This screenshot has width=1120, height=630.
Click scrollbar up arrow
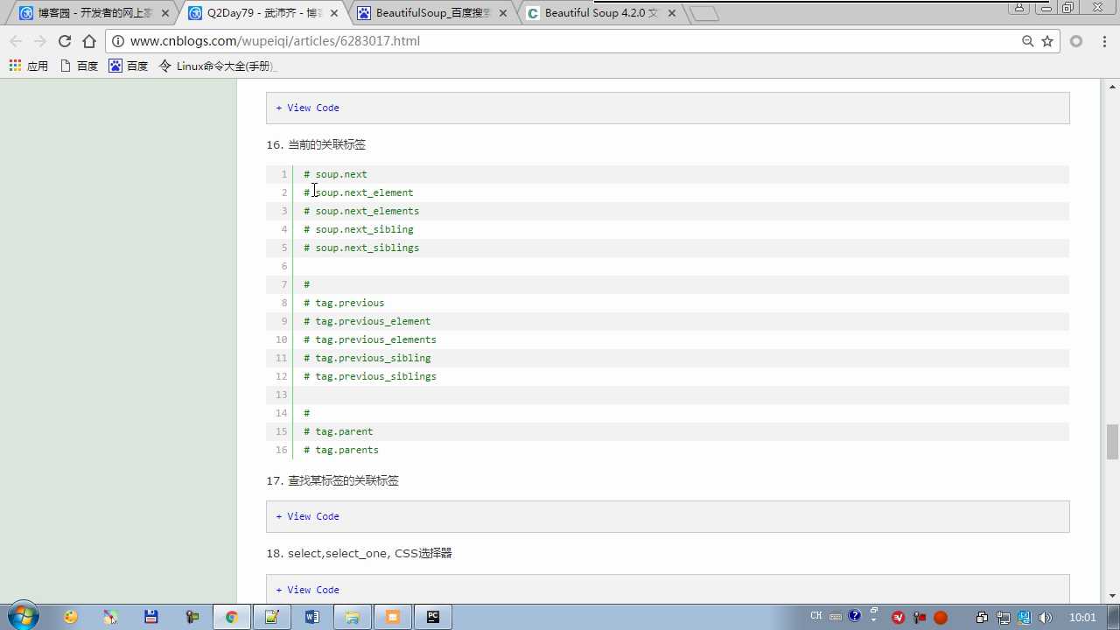pyautogui.click(x=1112, y=86)
